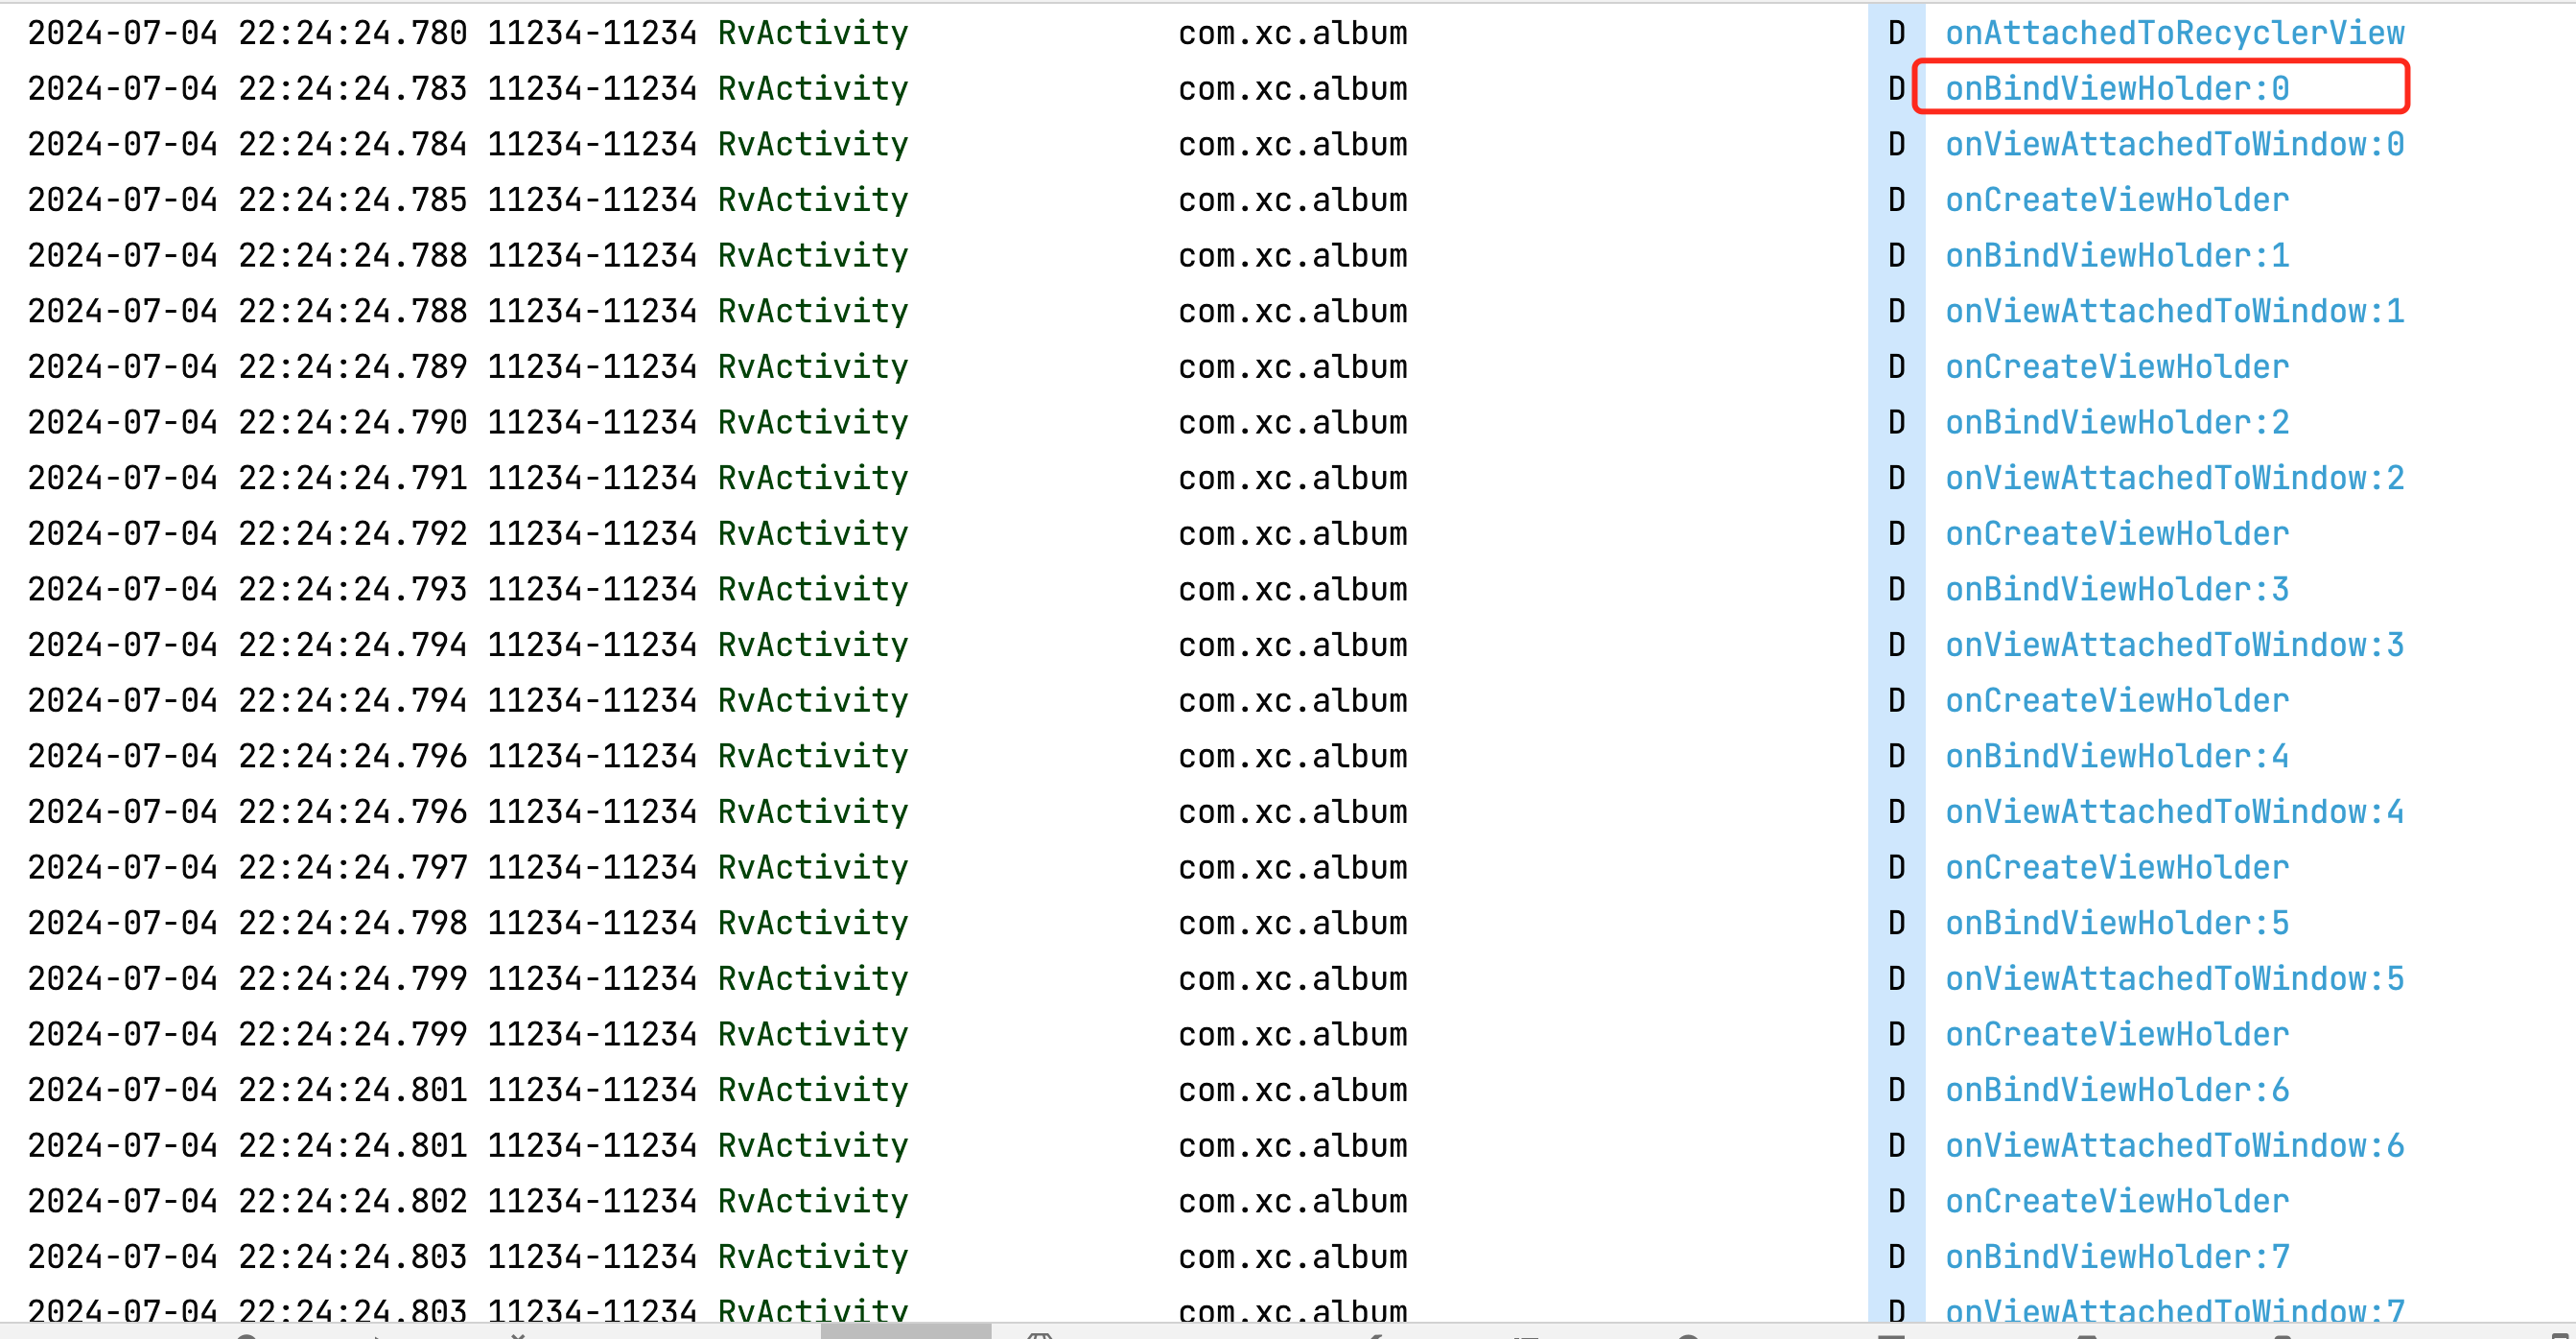
Task: Click the onBindViewHolder:4 log message
Action: tap(2116, 757)
